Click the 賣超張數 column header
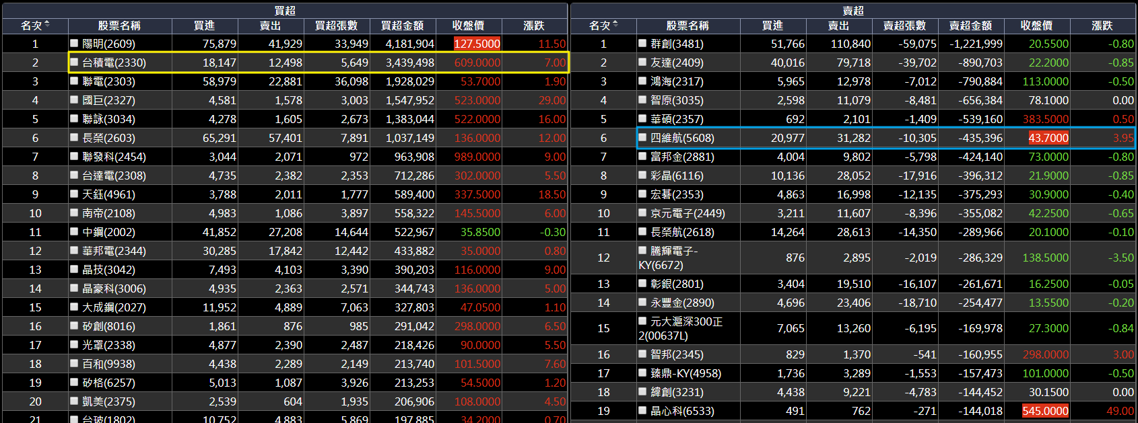The height and width of the screenshot is (423, 1138). (904, 26)
